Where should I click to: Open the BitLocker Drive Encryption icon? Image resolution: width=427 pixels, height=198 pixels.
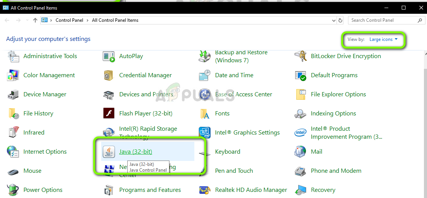(301, 56)
